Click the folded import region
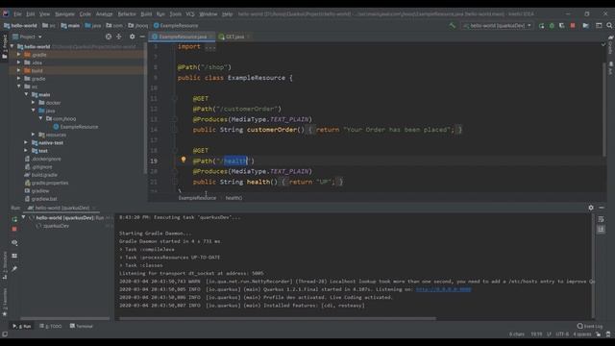615x346 pixels. point(210,47)
